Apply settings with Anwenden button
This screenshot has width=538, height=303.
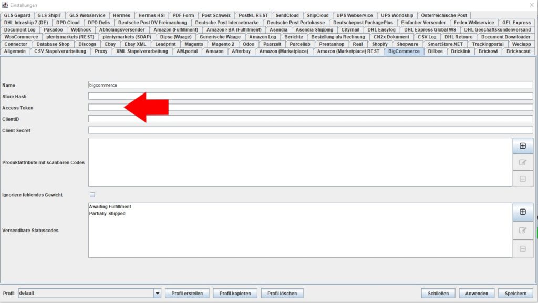click(477, 294)
